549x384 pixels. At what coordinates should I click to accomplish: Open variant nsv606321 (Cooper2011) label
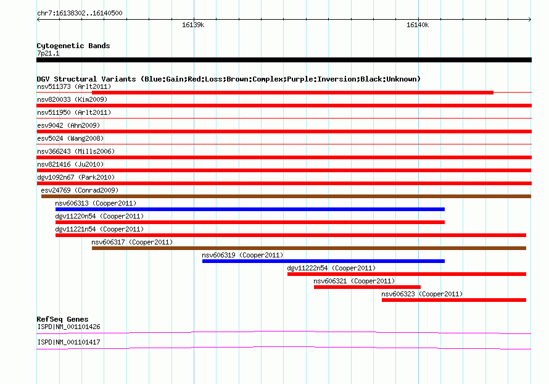354,281
